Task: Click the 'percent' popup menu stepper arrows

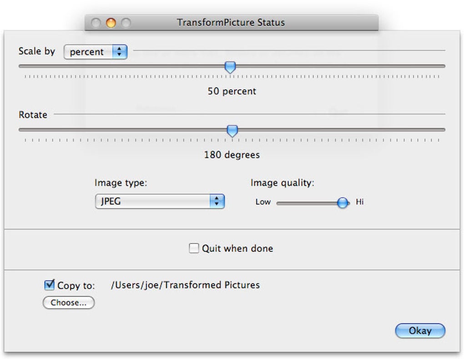Action: [120, 52]
